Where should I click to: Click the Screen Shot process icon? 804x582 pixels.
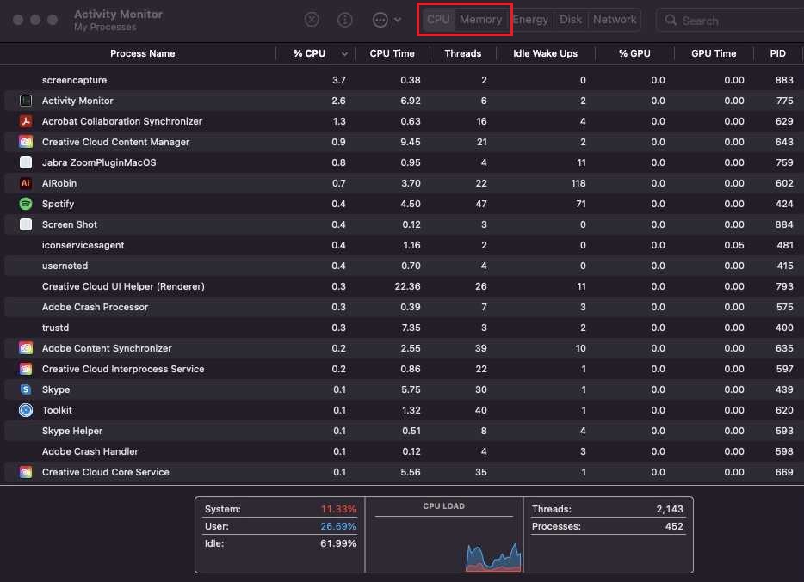tap(26, 224)
